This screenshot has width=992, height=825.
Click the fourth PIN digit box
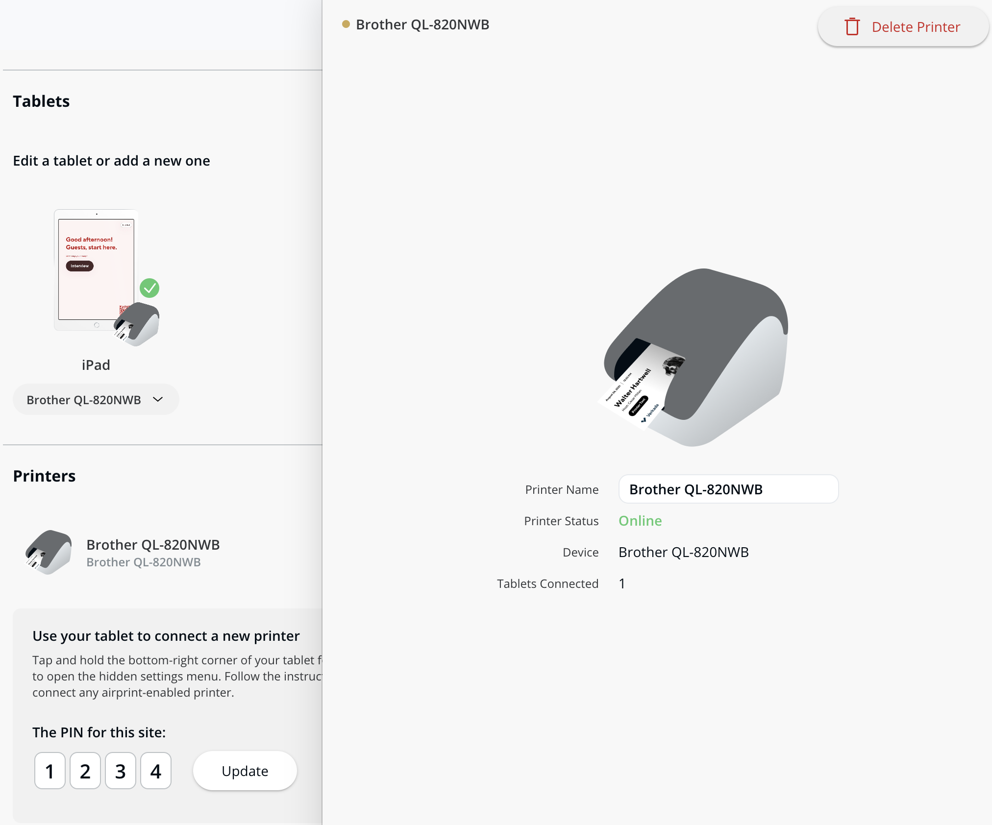coord(156,771)
